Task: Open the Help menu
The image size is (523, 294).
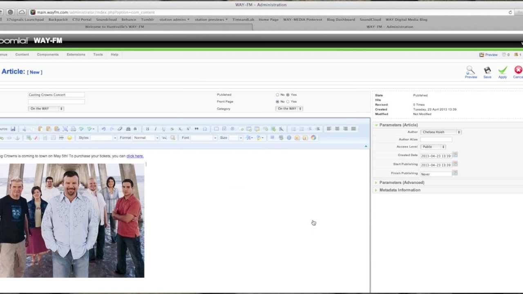Action: point(114,54)
